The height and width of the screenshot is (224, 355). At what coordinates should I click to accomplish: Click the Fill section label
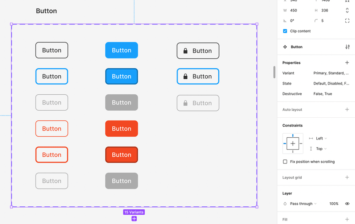284,219
